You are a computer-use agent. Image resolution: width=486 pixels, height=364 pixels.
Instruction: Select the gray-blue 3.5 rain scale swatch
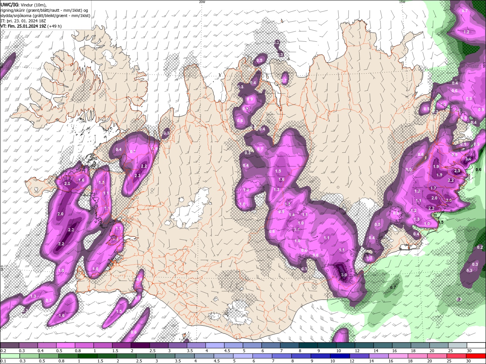(x=185, y=356)
